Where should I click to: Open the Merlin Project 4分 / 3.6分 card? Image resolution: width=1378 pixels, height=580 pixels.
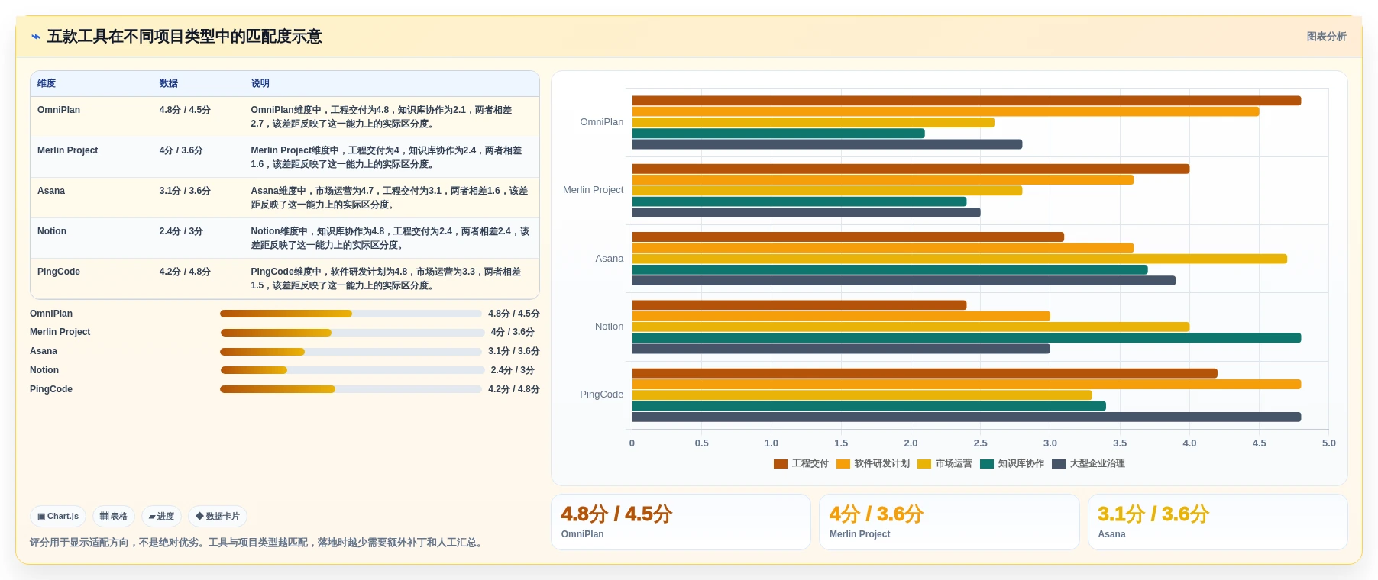pos(949,522)
